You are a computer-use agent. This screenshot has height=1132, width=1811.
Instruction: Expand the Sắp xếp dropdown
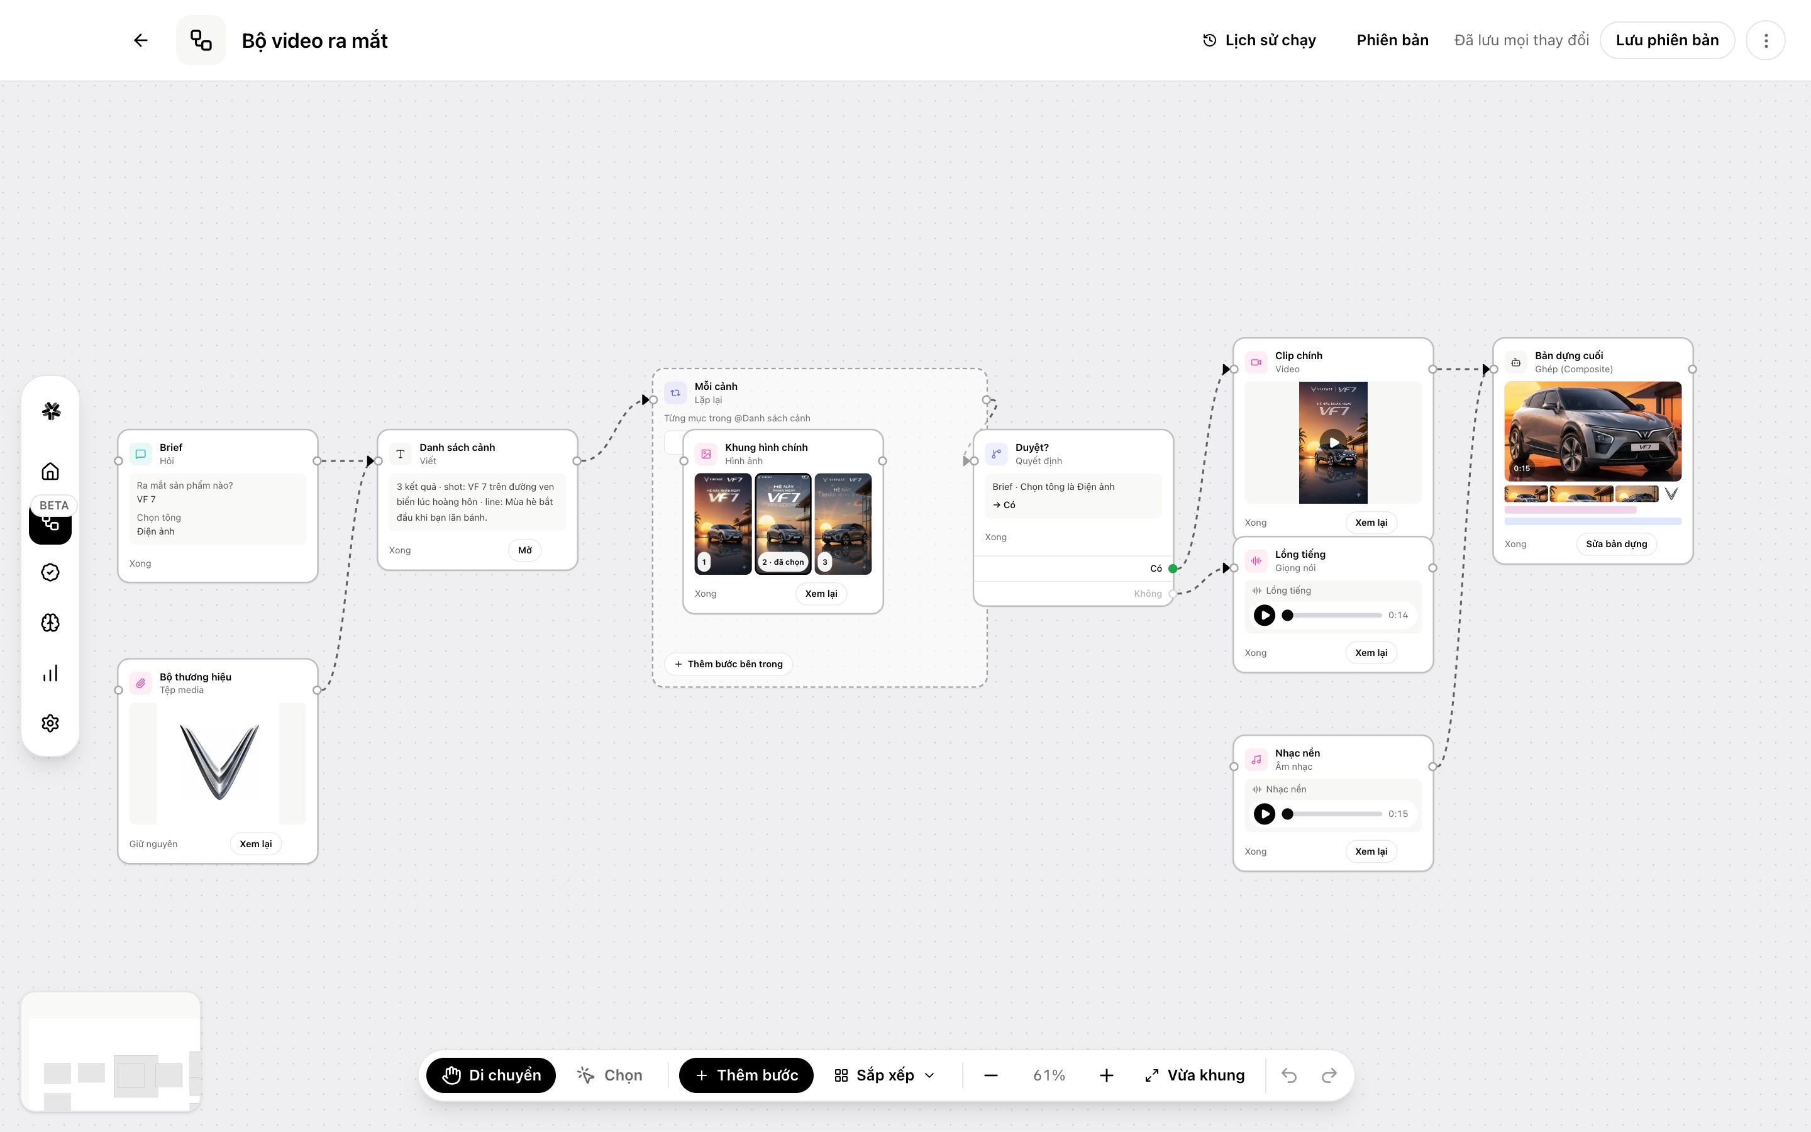(x=885, y=1075)
